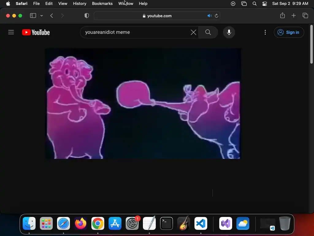This screenshot has height=236, width=314.
Task: Open the View menu
Action: click(x=63, y=4)
